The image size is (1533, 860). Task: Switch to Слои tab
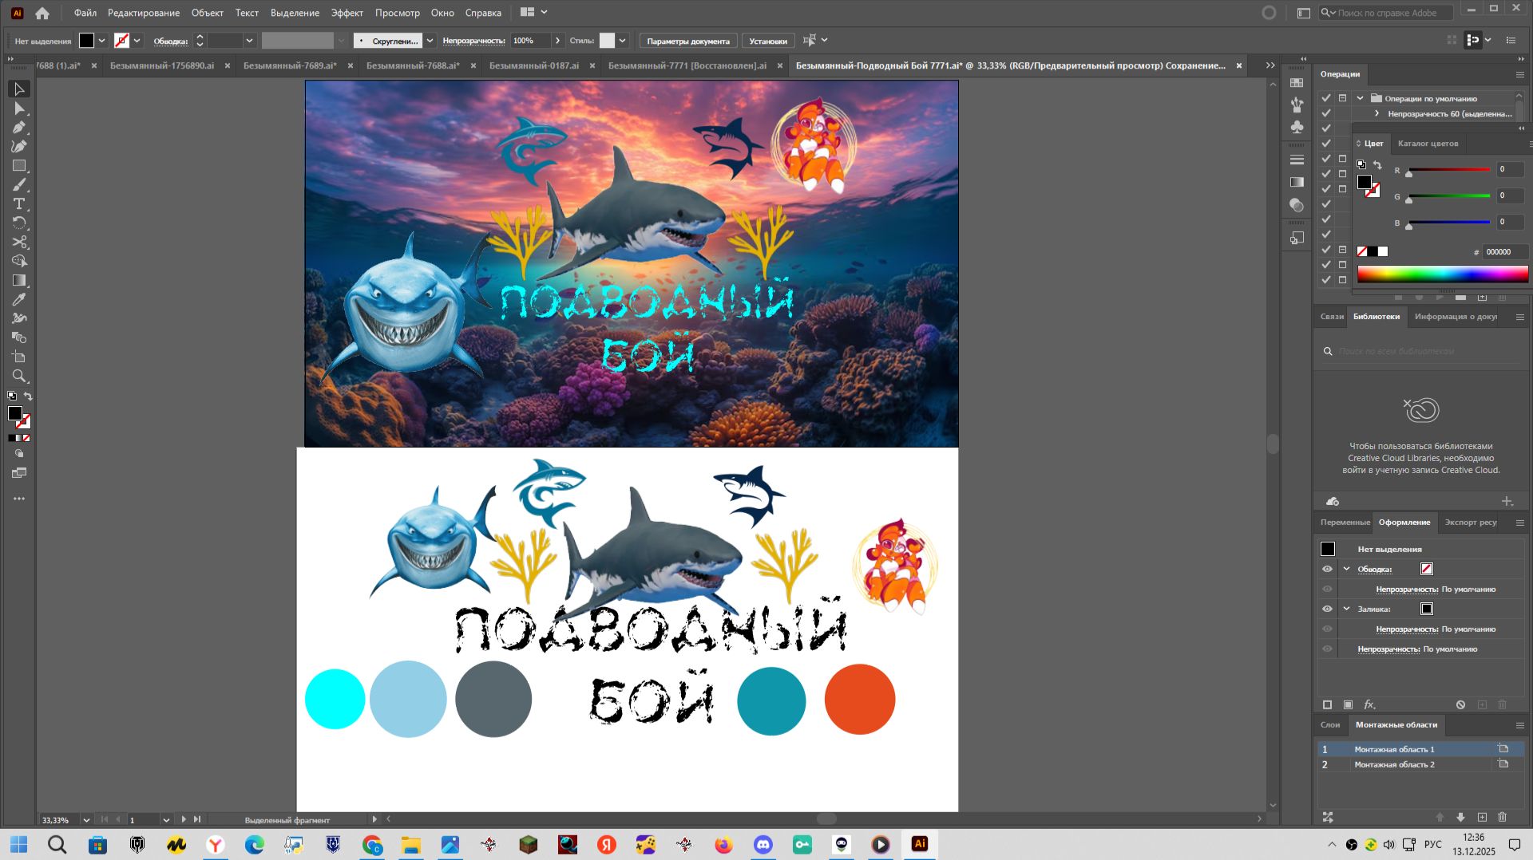coord(1330,725)
